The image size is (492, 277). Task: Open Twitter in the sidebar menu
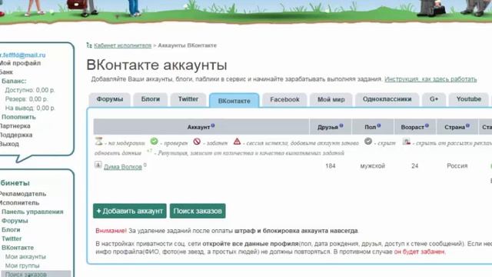tap(12, 239)
